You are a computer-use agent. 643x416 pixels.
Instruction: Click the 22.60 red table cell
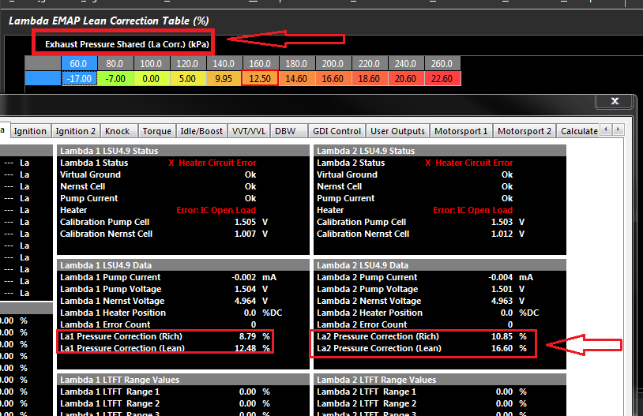442,78
